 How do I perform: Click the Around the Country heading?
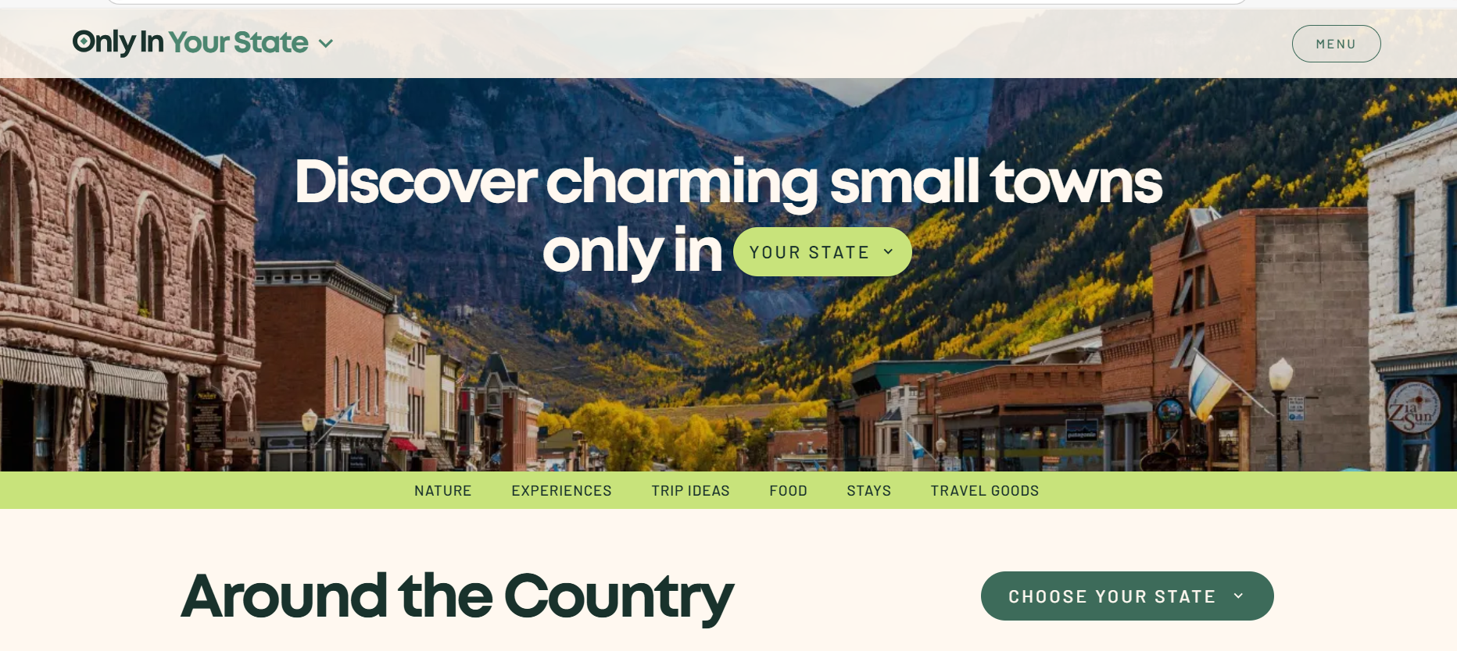(457, 597)
